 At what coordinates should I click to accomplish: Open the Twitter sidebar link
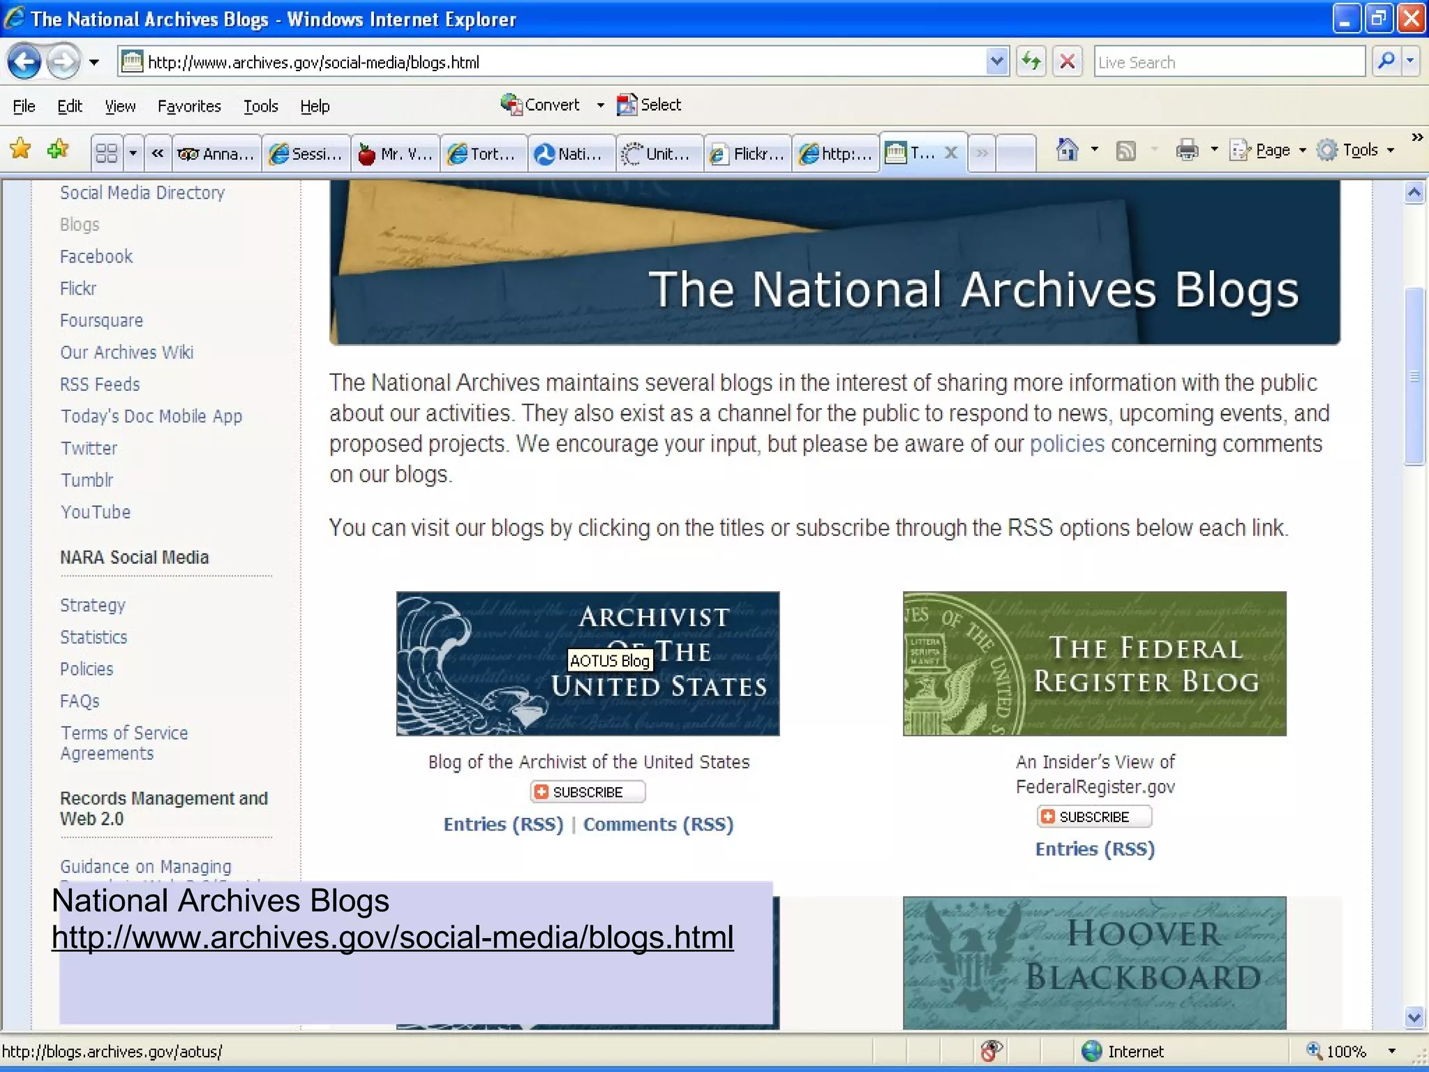click(x=89, y=449)
